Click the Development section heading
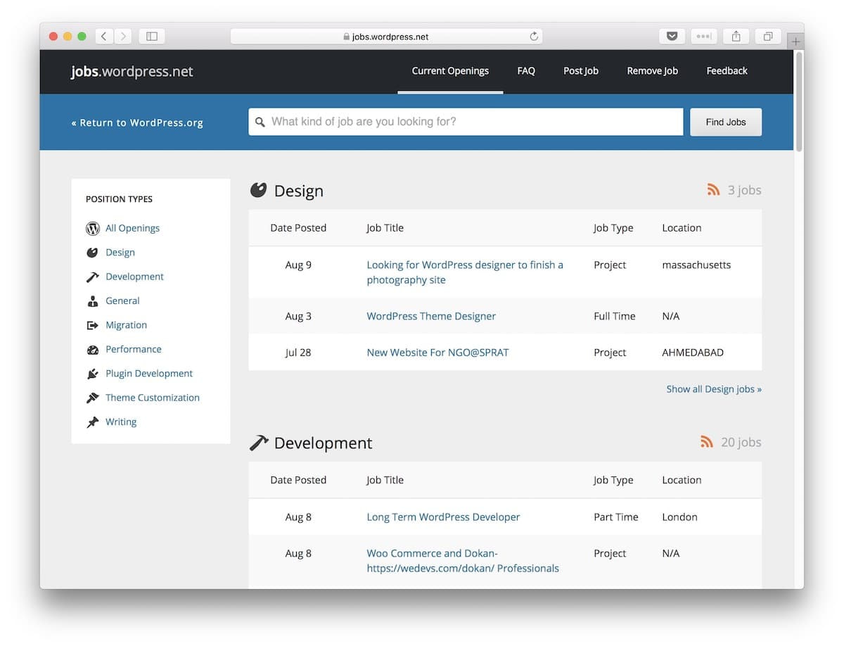 click(x=323, y=443)
